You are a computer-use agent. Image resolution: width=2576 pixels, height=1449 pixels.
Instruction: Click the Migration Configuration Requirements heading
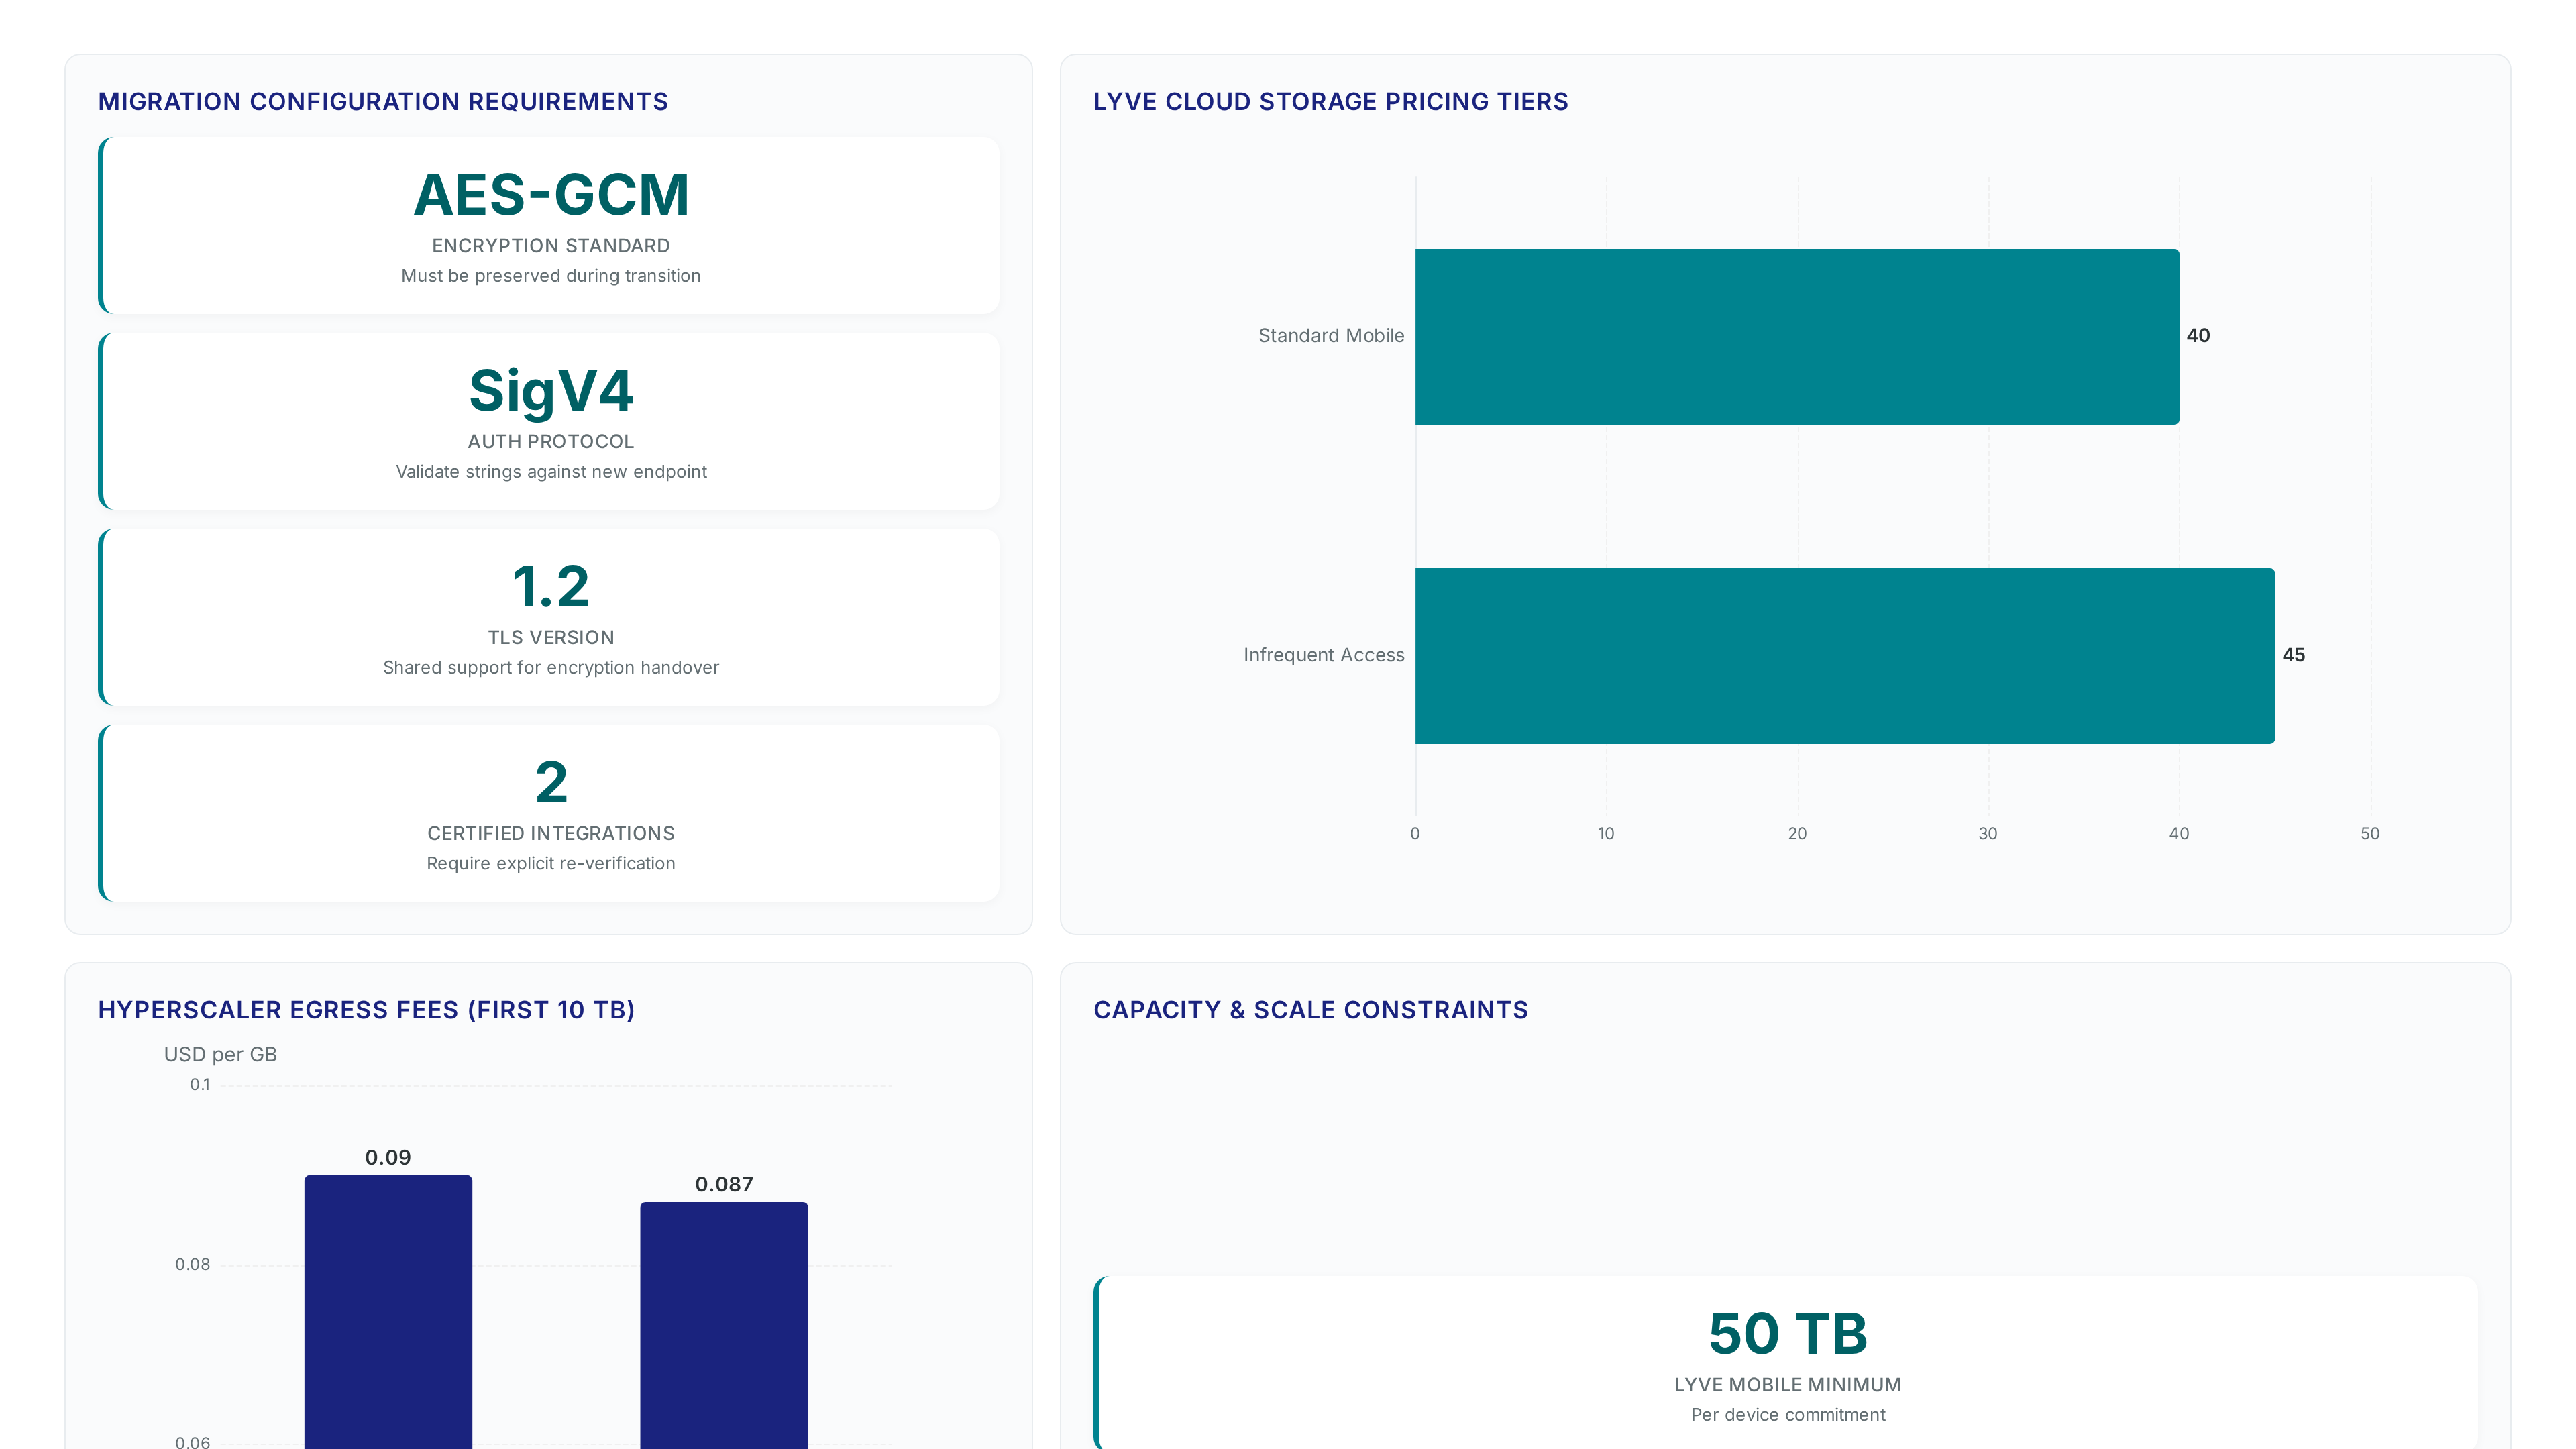click(383, 102)
